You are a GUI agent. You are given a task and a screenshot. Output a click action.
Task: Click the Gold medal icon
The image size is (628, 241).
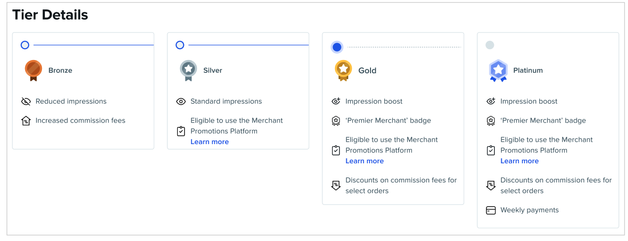point(343,70)
